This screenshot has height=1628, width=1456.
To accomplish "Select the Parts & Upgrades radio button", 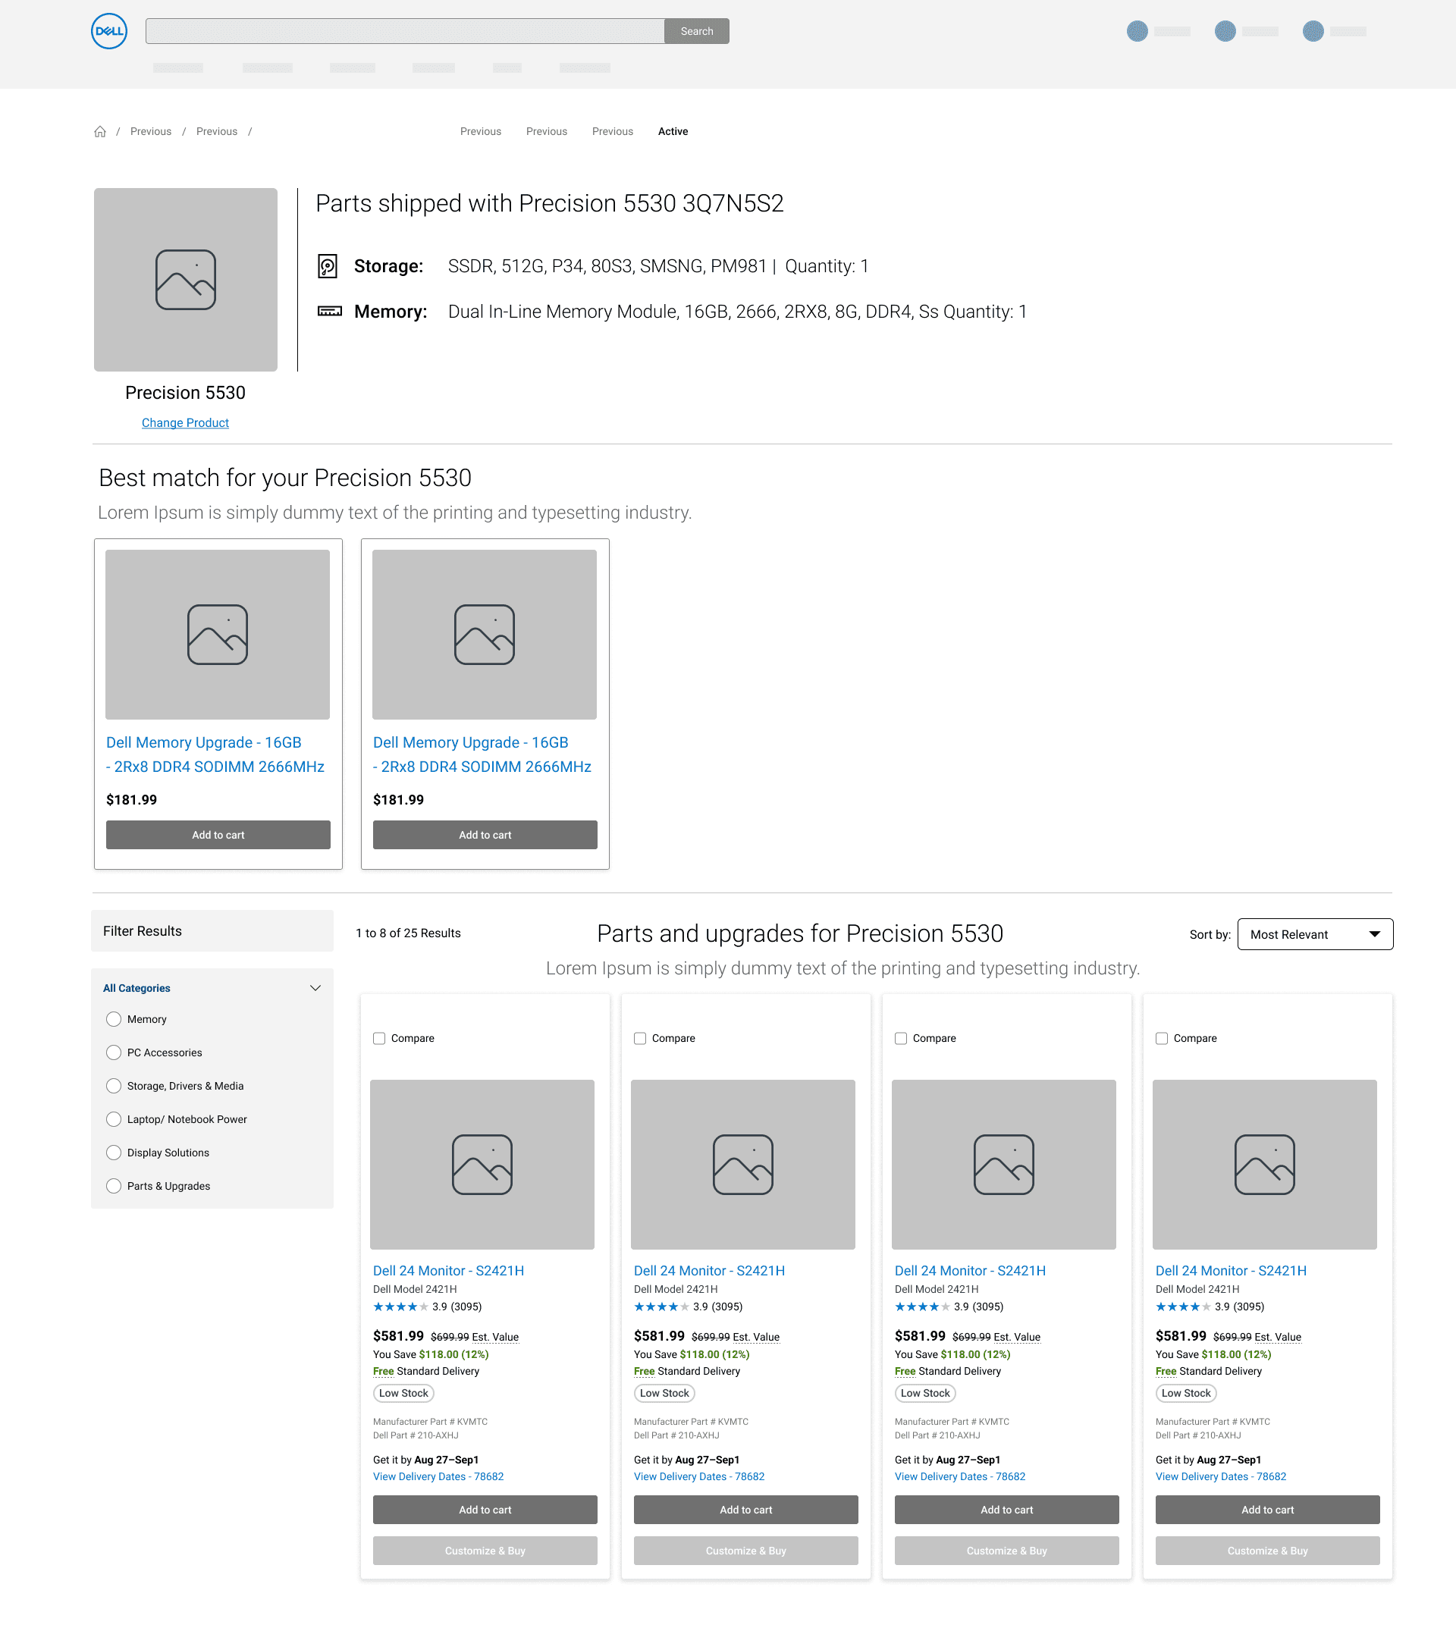I will 114,1187.
